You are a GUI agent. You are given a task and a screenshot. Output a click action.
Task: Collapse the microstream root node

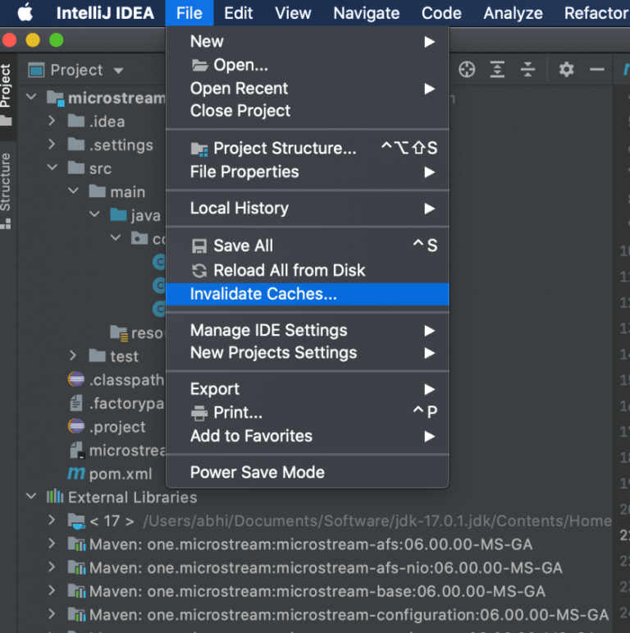point(31,97)
